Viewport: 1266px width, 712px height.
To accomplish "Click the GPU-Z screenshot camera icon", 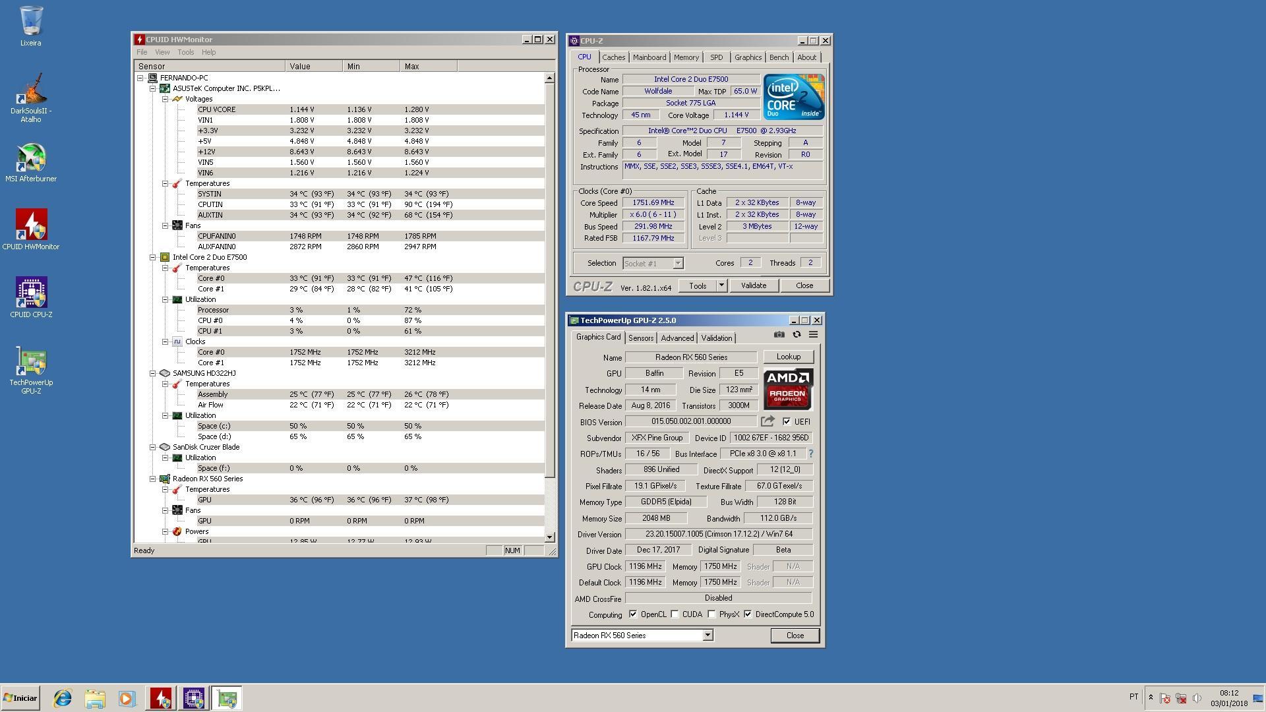I will (779, 335).
